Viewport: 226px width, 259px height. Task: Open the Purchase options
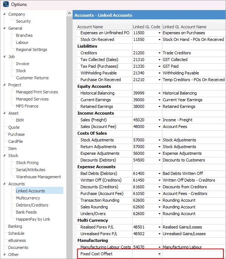pos(16,134)
